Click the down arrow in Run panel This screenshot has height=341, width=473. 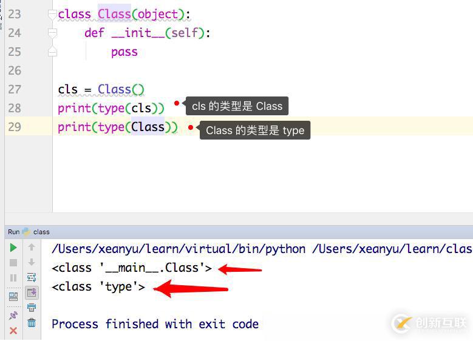32,262
